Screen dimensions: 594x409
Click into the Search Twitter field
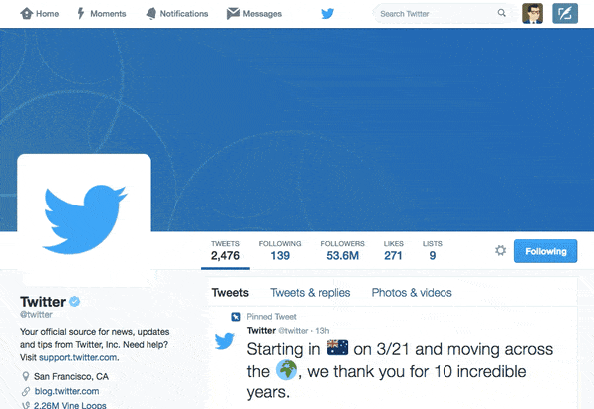(x=442, y=14)
